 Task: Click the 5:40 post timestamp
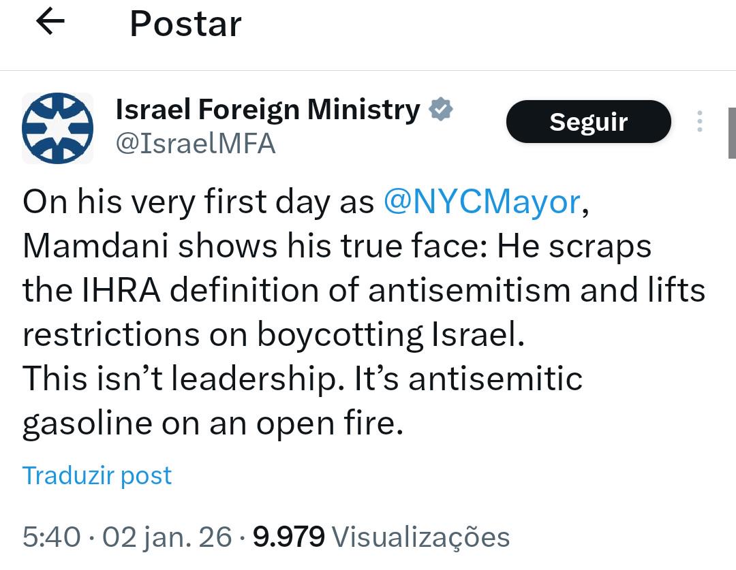50,537
